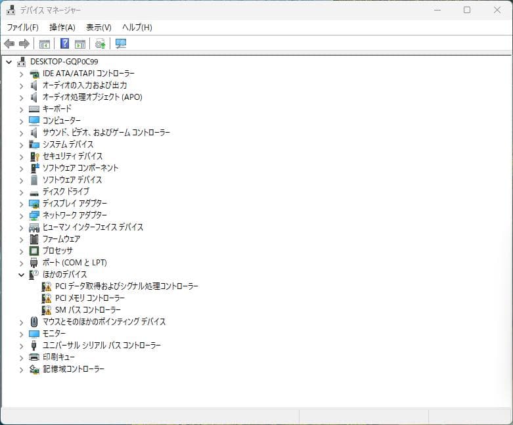513x425 pixels.
Task: Expand オーディオ処理オブジェクト (APO) category
Action: pos(21,98)
